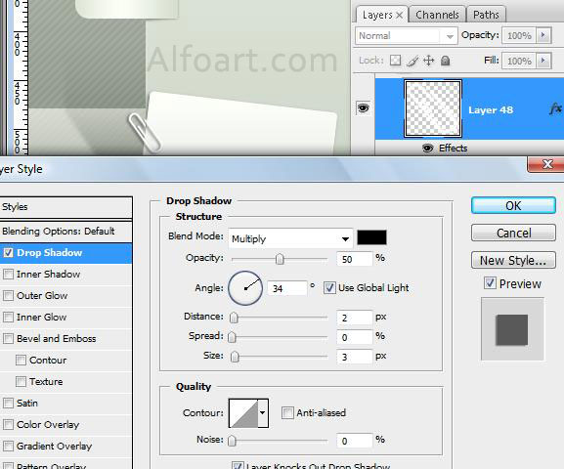Open the layer Fill slider arrow
The width and height of the screenshot is (564, 469).
[543, 61]
